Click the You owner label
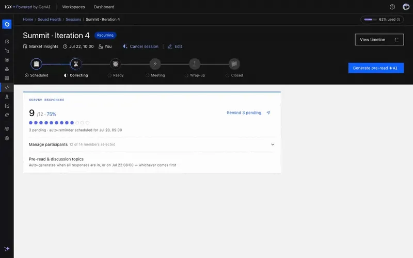 pyautogui.click(x=108, y=46)
